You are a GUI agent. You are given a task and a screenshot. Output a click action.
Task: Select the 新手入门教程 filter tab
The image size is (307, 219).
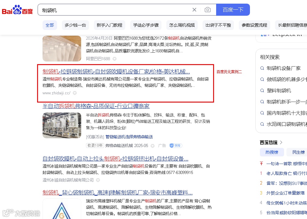(x=110, y=25)
